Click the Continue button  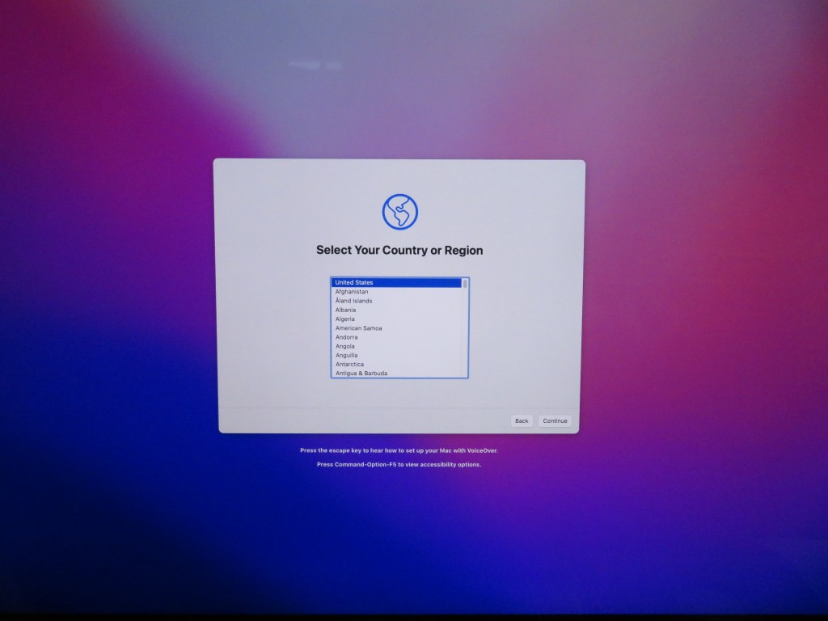pyautogui.click(x=555, y=420)
